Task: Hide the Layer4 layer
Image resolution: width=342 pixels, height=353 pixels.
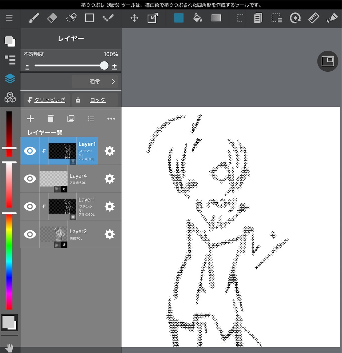Action: (30, 179)
